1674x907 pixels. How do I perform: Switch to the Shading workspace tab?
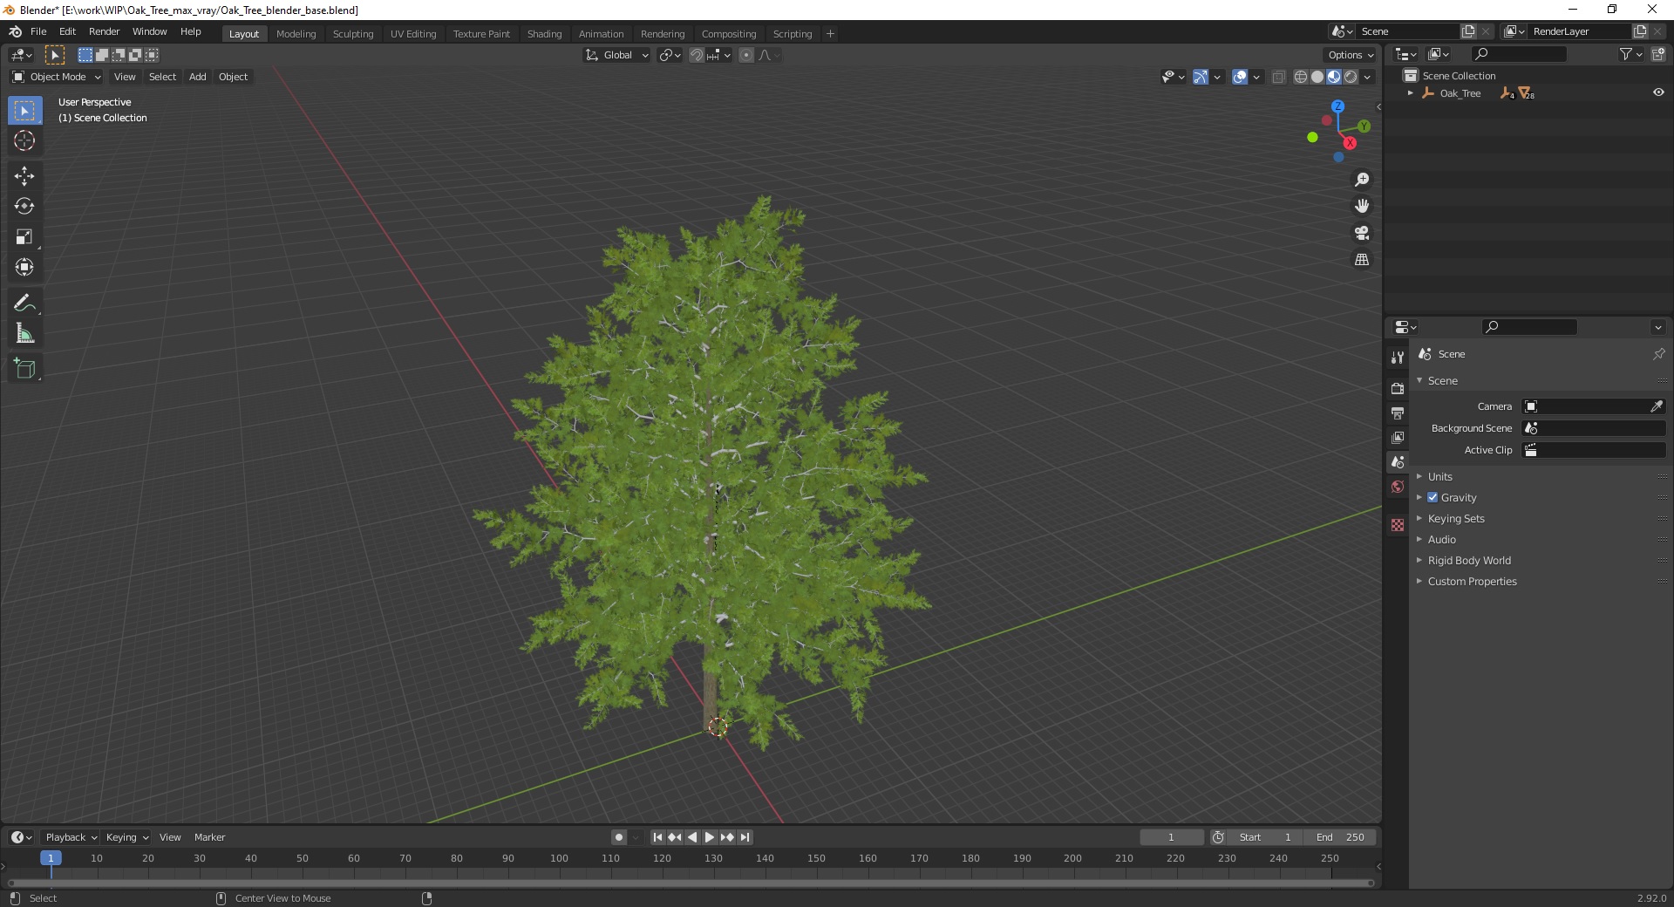544,34
